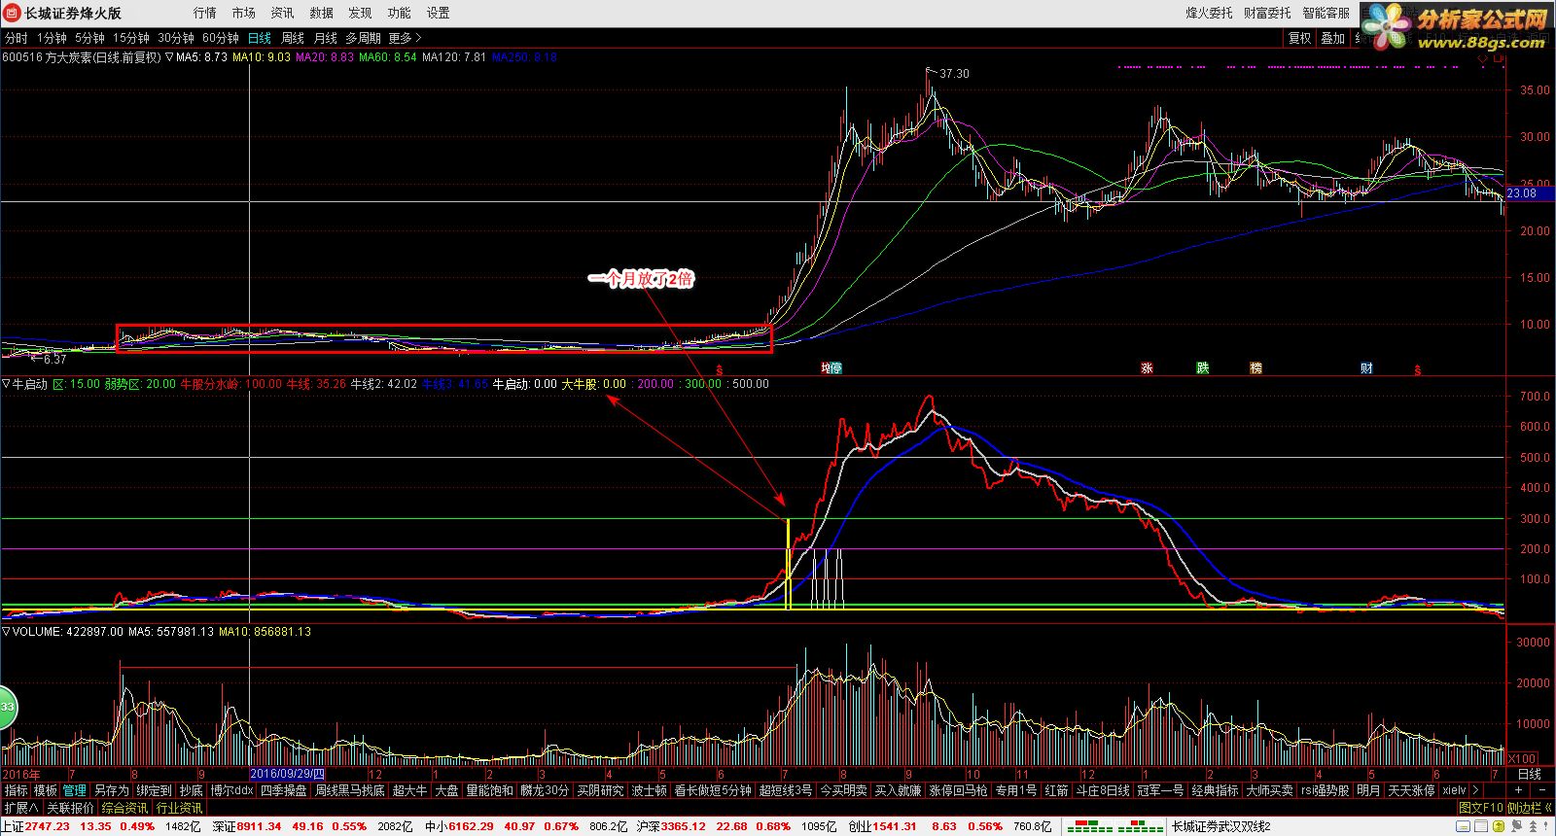This screenshot has height=836, width=1556.
Task: Switch to 60分钟 chart period
Action: pos(221,38)
